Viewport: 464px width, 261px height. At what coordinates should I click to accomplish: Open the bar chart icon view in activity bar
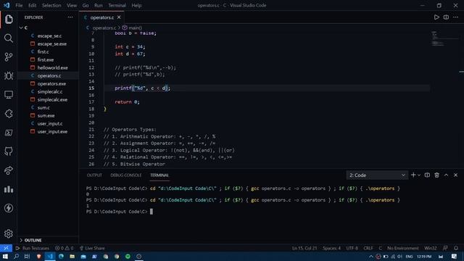pos(9,189)
